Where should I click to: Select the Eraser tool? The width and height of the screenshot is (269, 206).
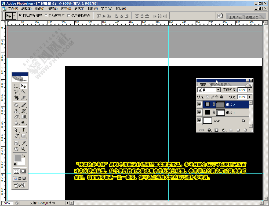[16, 117]
